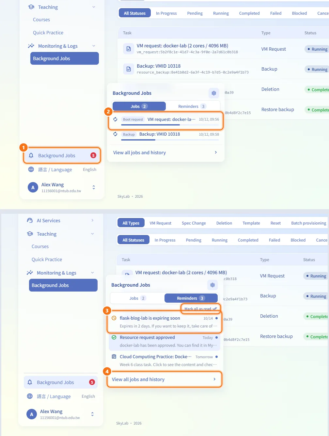Image resolution: width=329 pixels, height=436 pixels.
Task: Click the highlighted Background Jobs nav item in lower sidebar
Action: [63, 285]
